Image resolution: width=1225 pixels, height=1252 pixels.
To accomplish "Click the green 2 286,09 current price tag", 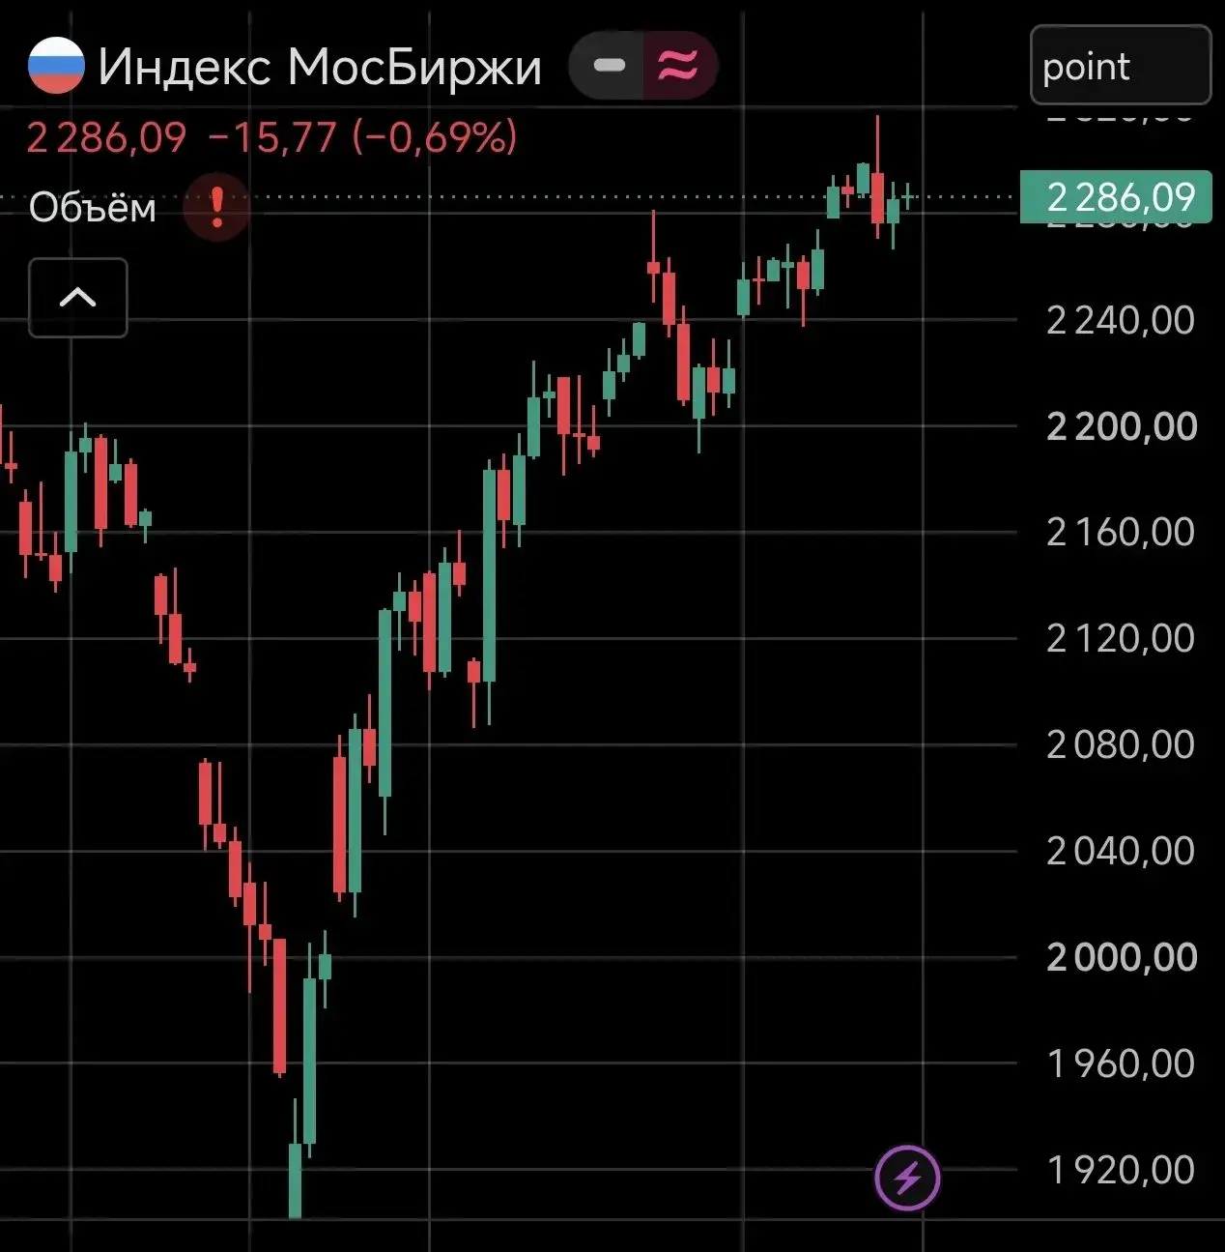I will (1116, 197).
